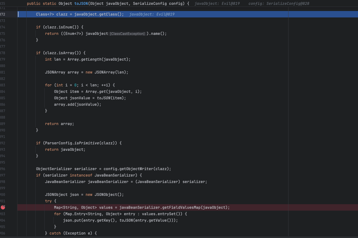Click inline debug value Evil@819 on highlighted line
This screenshot has width=358, height=238.
[x=152, y=14]
